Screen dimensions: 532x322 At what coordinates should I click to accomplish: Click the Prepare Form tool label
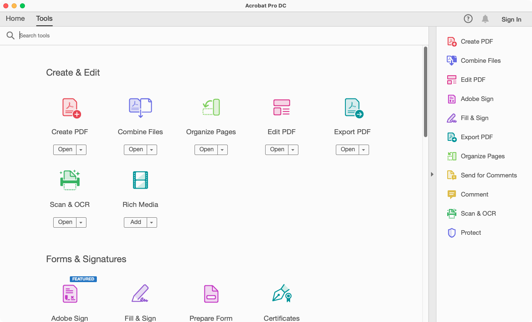pyautogui.click(x=211, y=318)
